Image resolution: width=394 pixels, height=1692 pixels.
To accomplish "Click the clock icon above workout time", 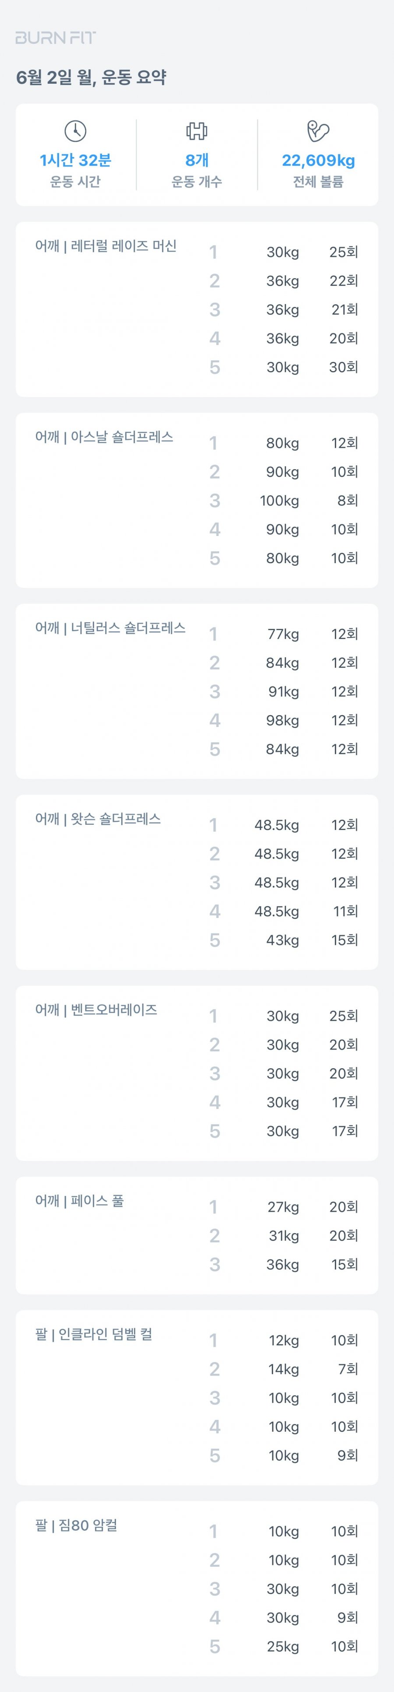I will [x=75, y=131].
